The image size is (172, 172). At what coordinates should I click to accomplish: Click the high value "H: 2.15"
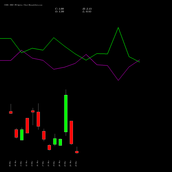click(x=87, y=9)
